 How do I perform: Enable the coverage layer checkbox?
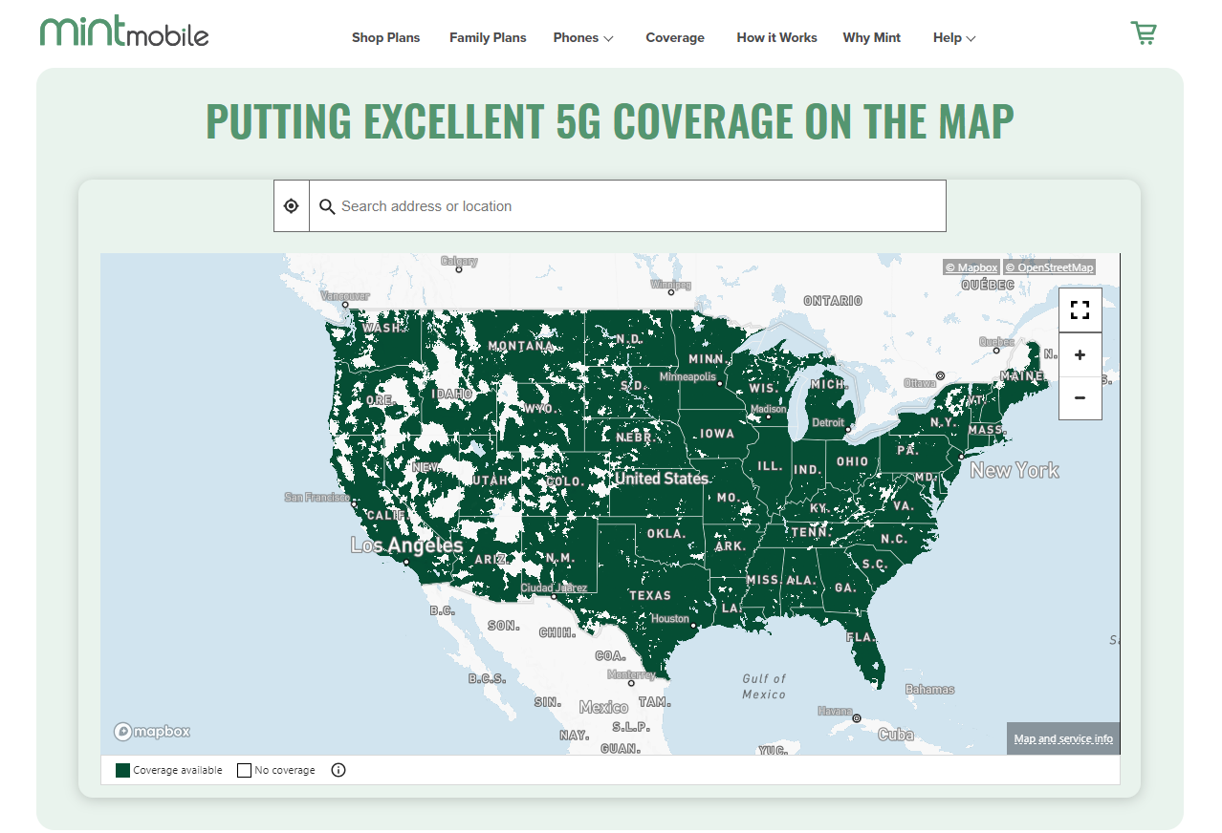[121, 769]
